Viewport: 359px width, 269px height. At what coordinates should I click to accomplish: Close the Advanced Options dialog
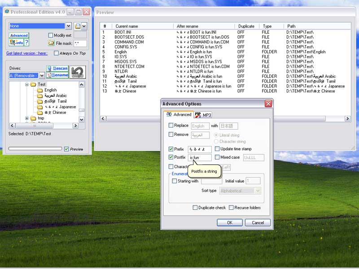pos(268,104)
